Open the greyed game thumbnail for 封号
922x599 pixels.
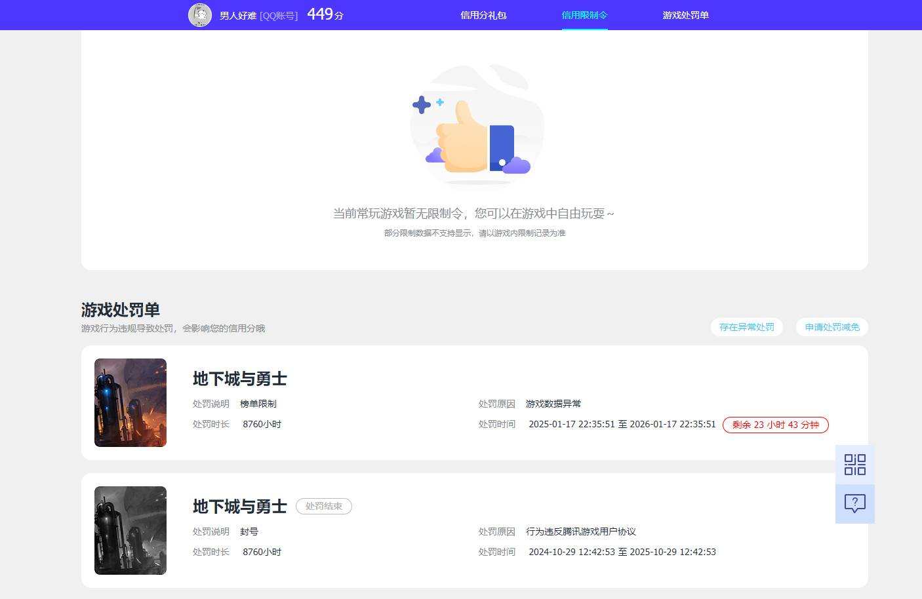(x=130, y=530)
